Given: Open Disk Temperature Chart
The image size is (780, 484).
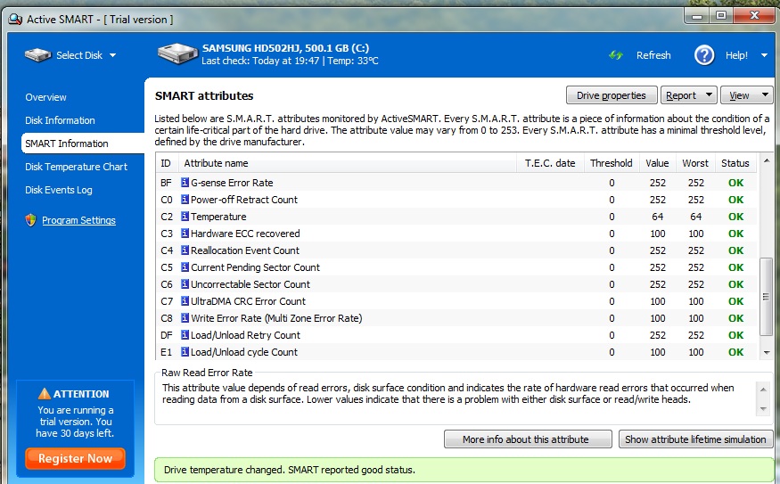Looking at the screenshot, I should click(x=76, y=167).
